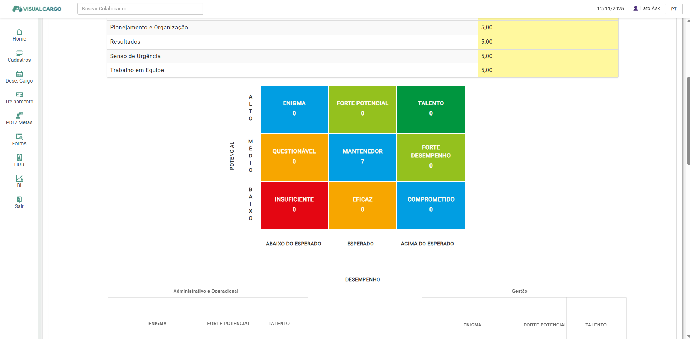Click the dark green Talento box
This screenshot has width=690, height=339.
(431, 109)
